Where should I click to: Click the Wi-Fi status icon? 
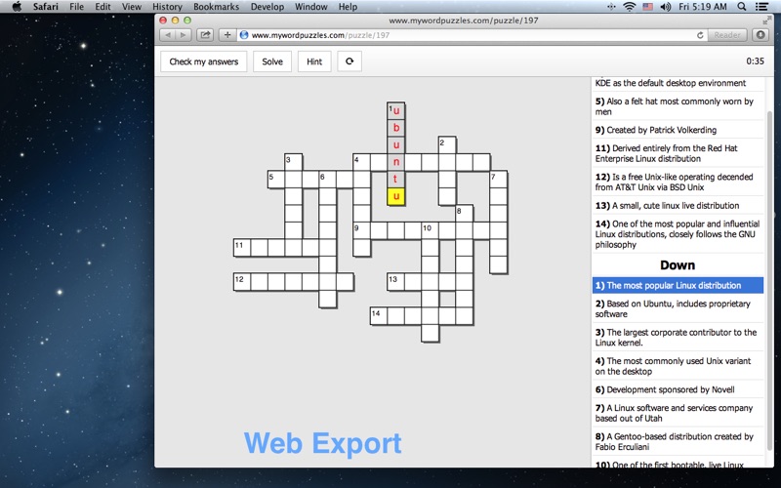(630, 7)
